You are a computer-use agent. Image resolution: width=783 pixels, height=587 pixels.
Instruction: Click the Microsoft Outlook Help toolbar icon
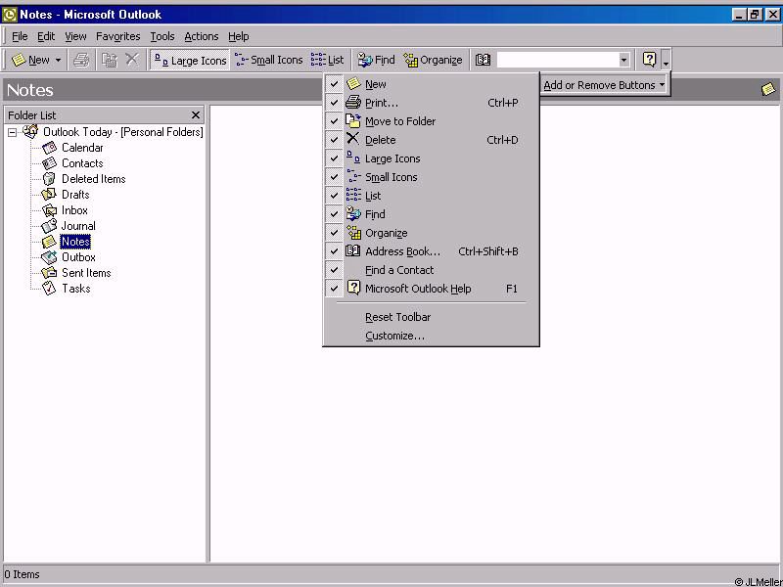click(x=649, y=60)
